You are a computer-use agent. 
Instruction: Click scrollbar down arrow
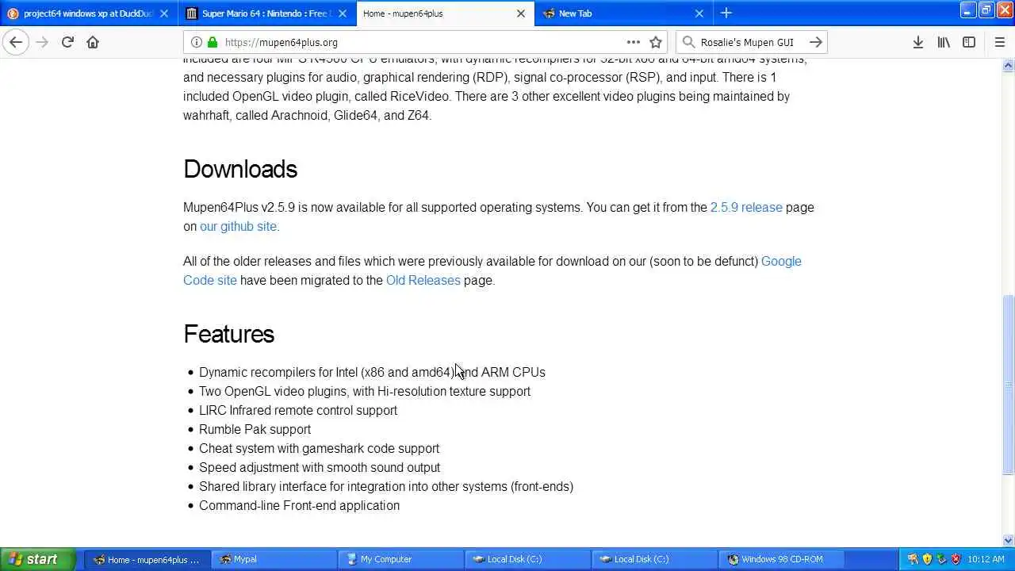point(1008,540)
